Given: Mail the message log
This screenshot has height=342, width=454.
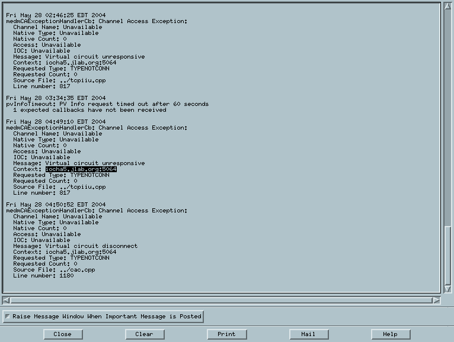Looking at the screenshot, I should pyautogui.click(x=309, y=334).
